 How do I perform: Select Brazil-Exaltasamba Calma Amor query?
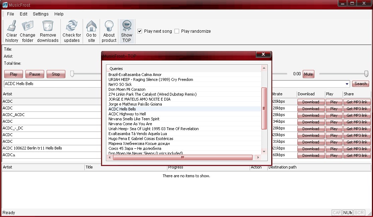(x=135, y=75)
